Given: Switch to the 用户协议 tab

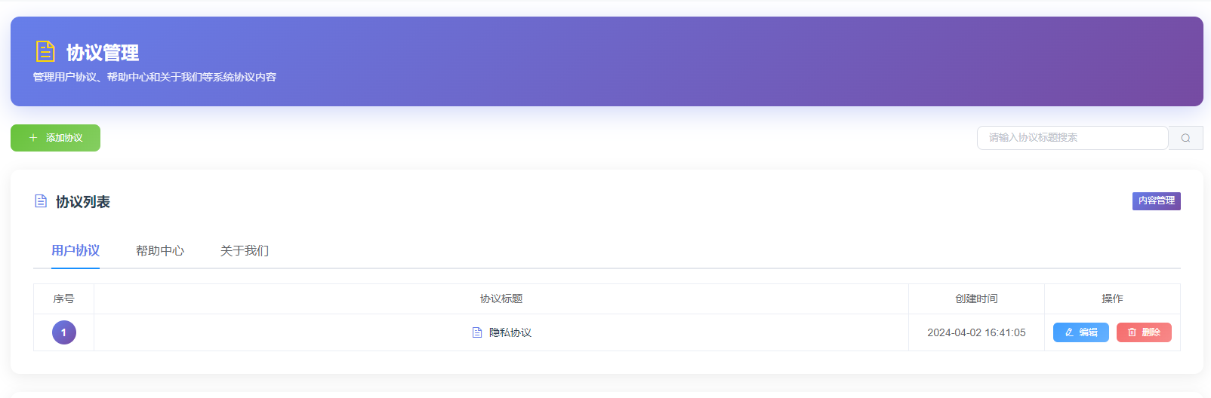Looking at the screenshot, I should coord(75,251).
